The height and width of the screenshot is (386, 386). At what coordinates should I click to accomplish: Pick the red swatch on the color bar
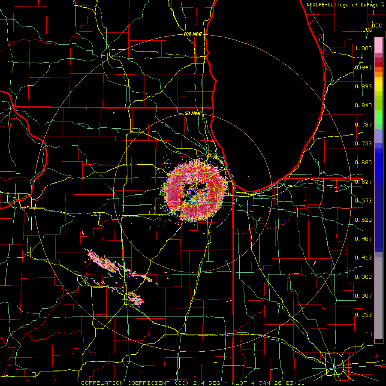pos(379,64)
